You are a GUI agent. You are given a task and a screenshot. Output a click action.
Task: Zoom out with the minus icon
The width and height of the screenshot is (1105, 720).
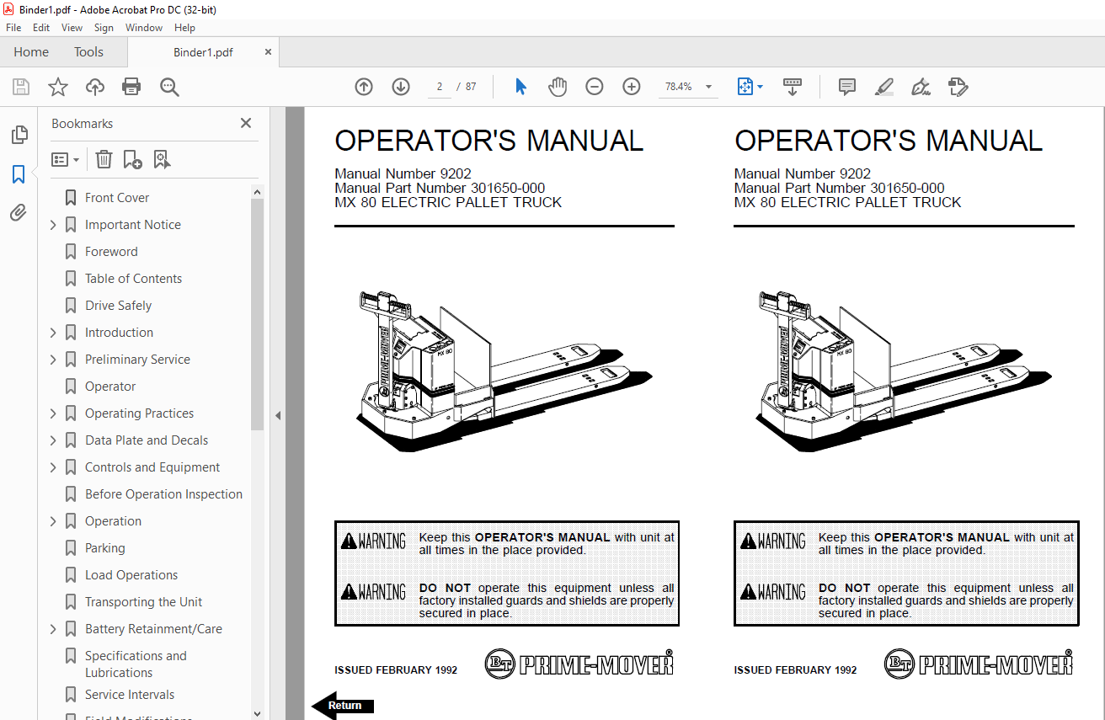point(595,87)
